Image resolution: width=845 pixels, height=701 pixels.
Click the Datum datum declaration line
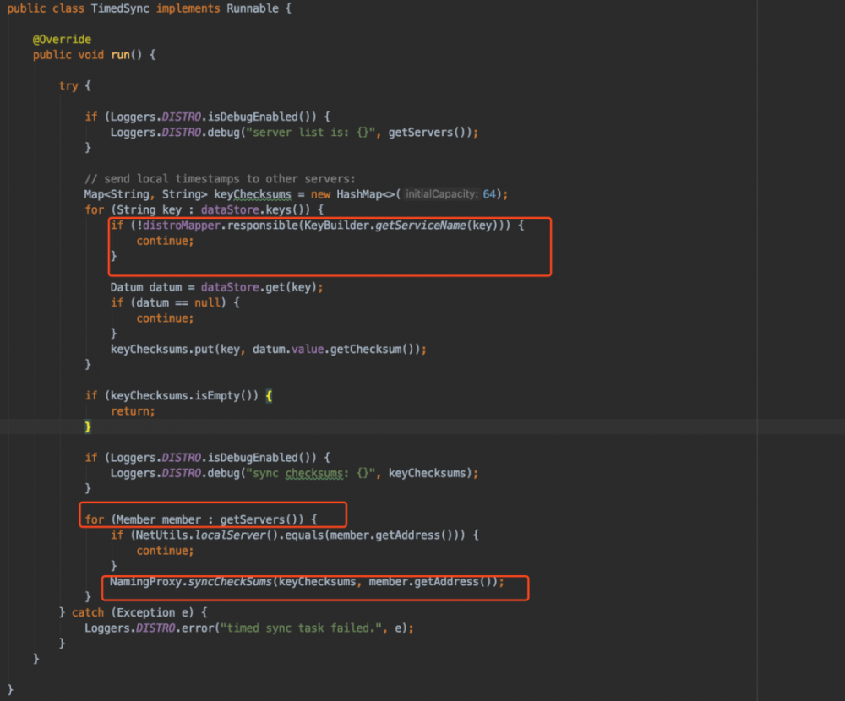[216, 287]
